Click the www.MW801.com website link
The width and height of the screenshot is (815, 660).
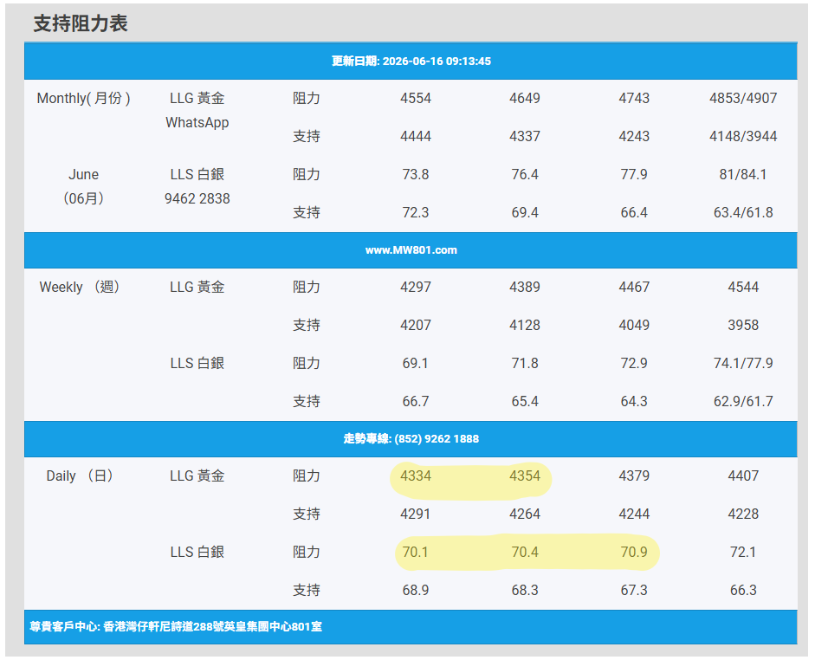click(x=411, y=250)
